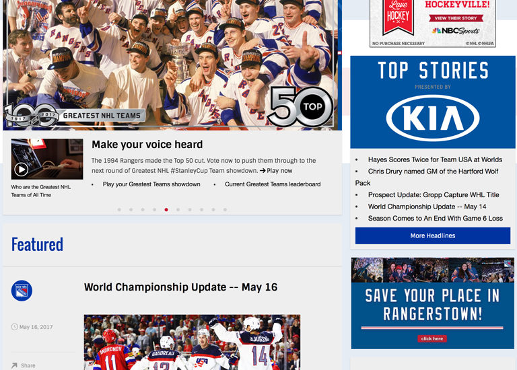Click the arrow Play now link
Screen dimensions: 517x370
[x=276, y=171]
